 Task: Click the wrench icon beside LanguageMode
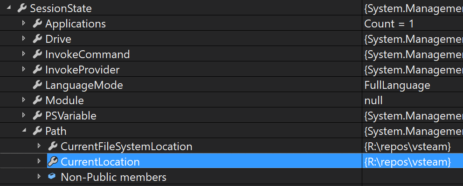pyautogui.click(x=37, y=85)
